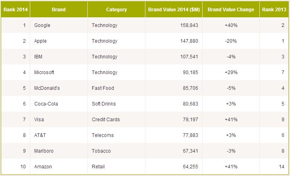
Task: Click the Coca-Cola brand name
Action: (x=46, y=104)
